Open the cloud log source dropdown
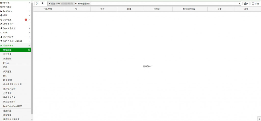Image resolution: width=261 pixels, height=121 pixels. click(x=246, y=4)
